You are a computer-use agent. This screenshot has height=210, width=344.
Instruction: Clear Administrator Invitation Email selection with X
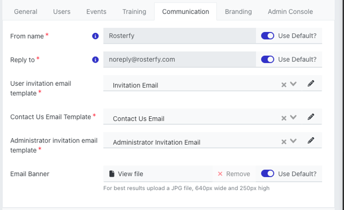283,142
